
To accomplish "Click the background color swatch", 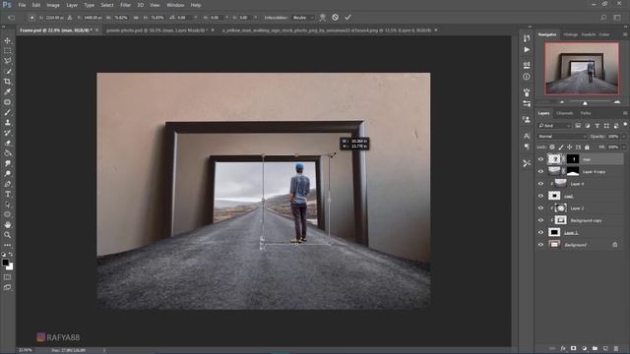I will point(10,266).
